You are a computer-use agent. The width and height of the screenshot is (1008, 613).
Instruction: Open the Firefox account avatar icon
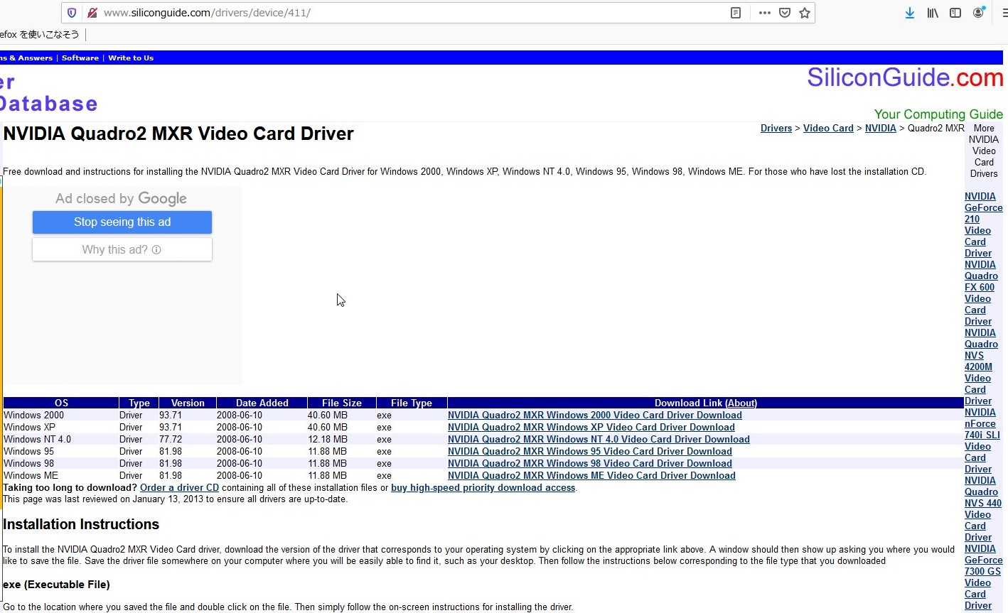tap(979, 13)
